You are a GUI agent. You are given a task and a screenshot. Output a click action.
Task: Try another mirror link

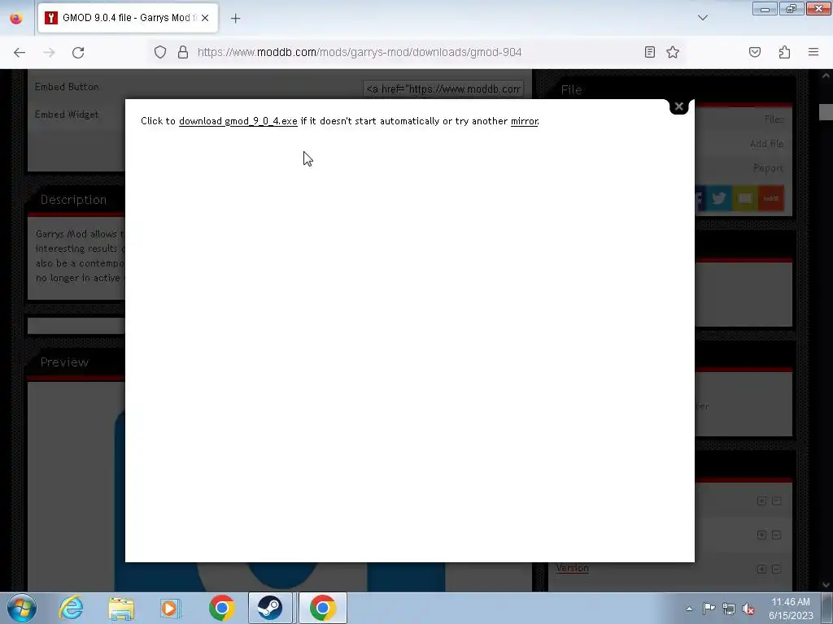pos(525,121)
